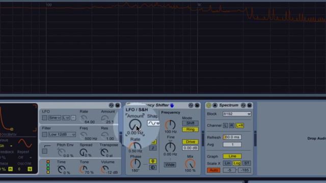Open the LFO Shape waveform dropdown
Image resolution: width=326 pixels, height=183 pixels.
[153, 123]
